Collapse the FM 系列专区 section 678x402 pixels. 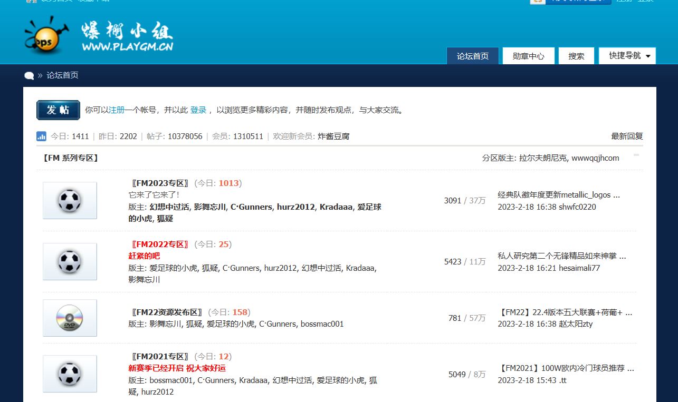coord(636,155)
